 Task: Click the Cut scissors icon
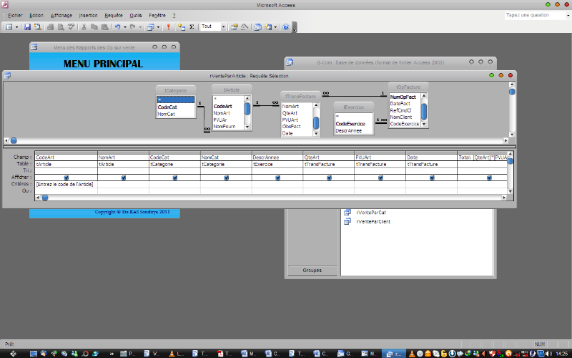(84, 27)
